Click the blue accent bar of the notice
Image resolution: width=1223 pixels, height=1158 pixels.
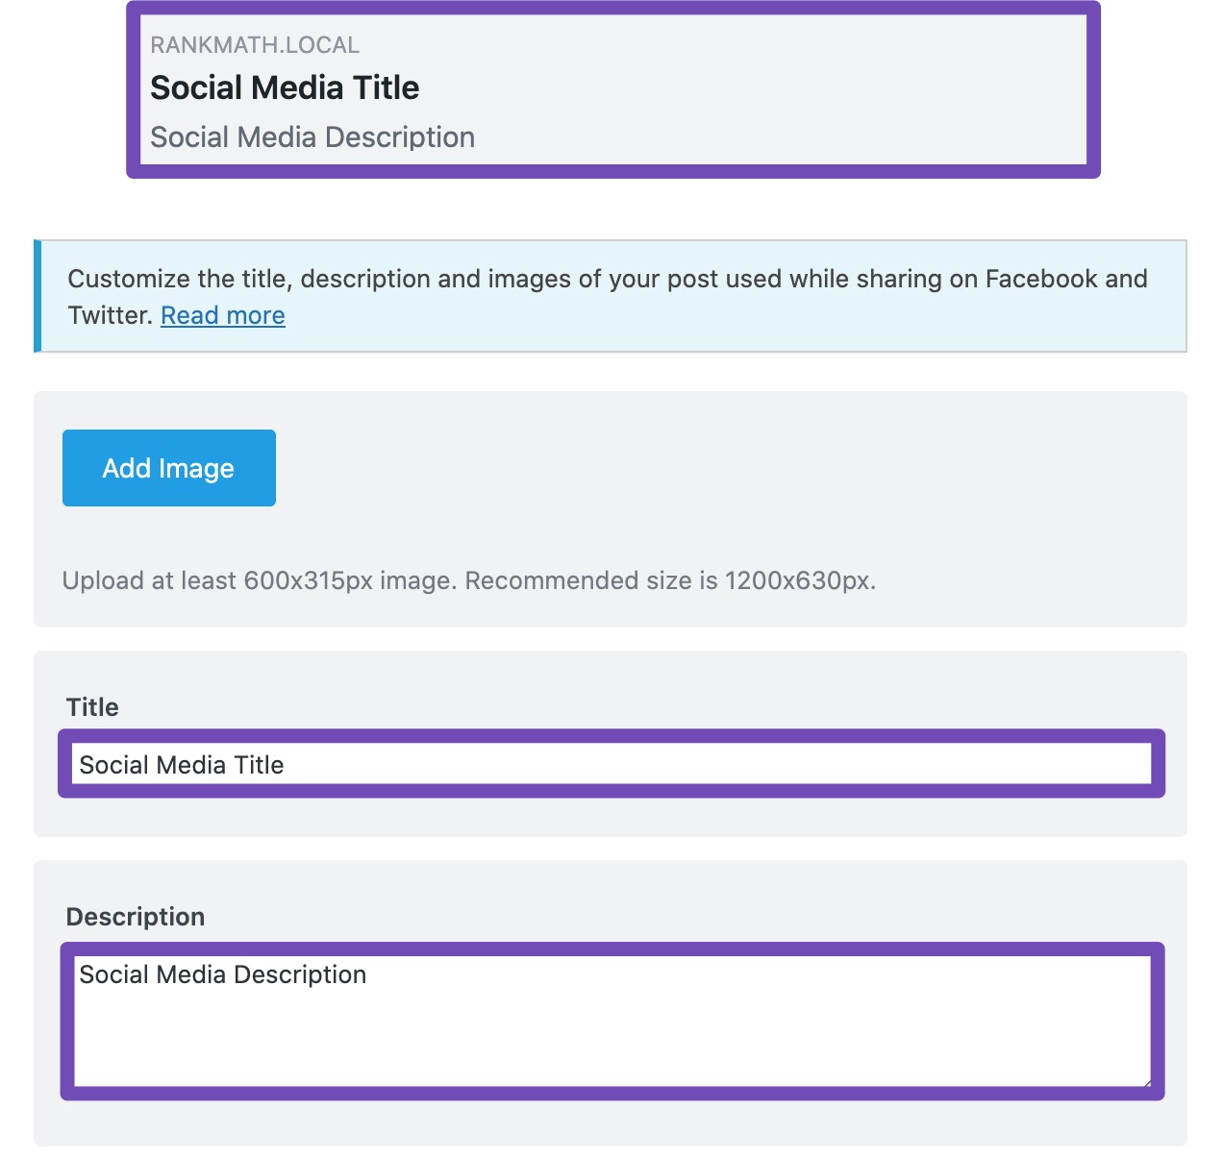39,296
